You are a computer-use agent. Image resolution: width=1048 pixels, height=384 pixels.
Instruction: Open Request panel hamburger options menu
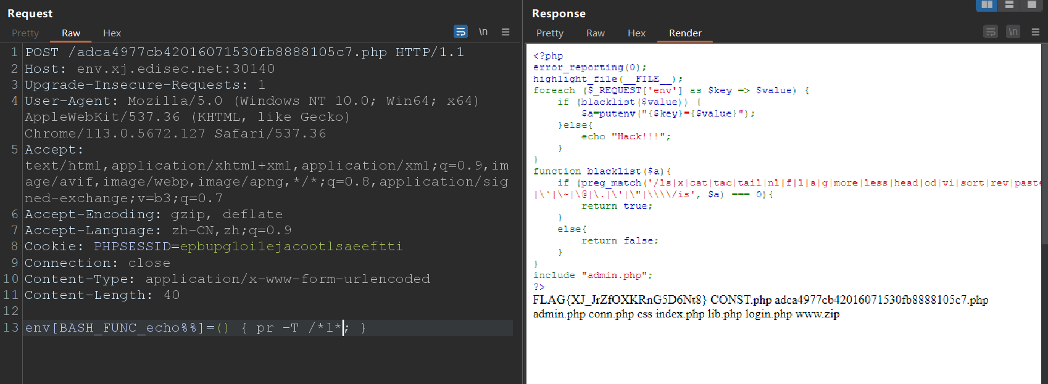[x=505, y=32]
